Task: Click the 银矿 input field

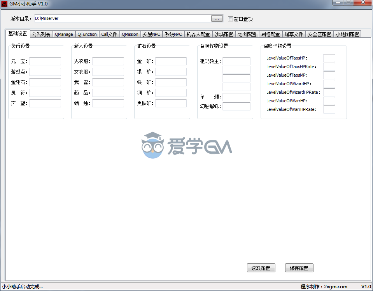Action: point(171,72)
